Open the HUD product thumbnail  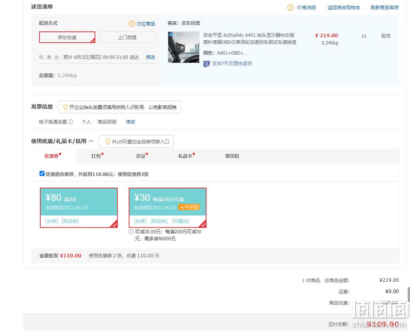click(184, 47)
